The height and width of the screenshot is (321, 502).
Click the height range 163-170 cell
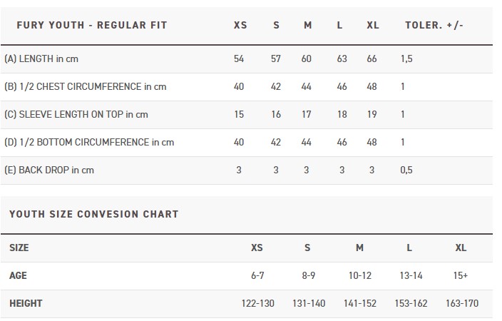pyautogui.click(x=462, y=303)
